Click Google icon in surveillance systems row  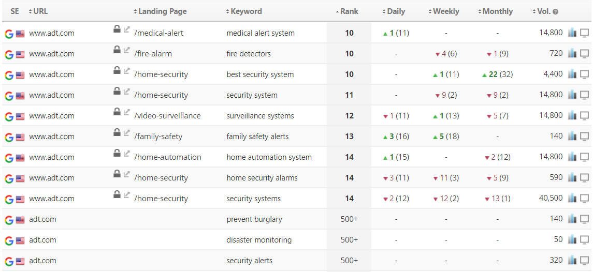coord(9,116)
